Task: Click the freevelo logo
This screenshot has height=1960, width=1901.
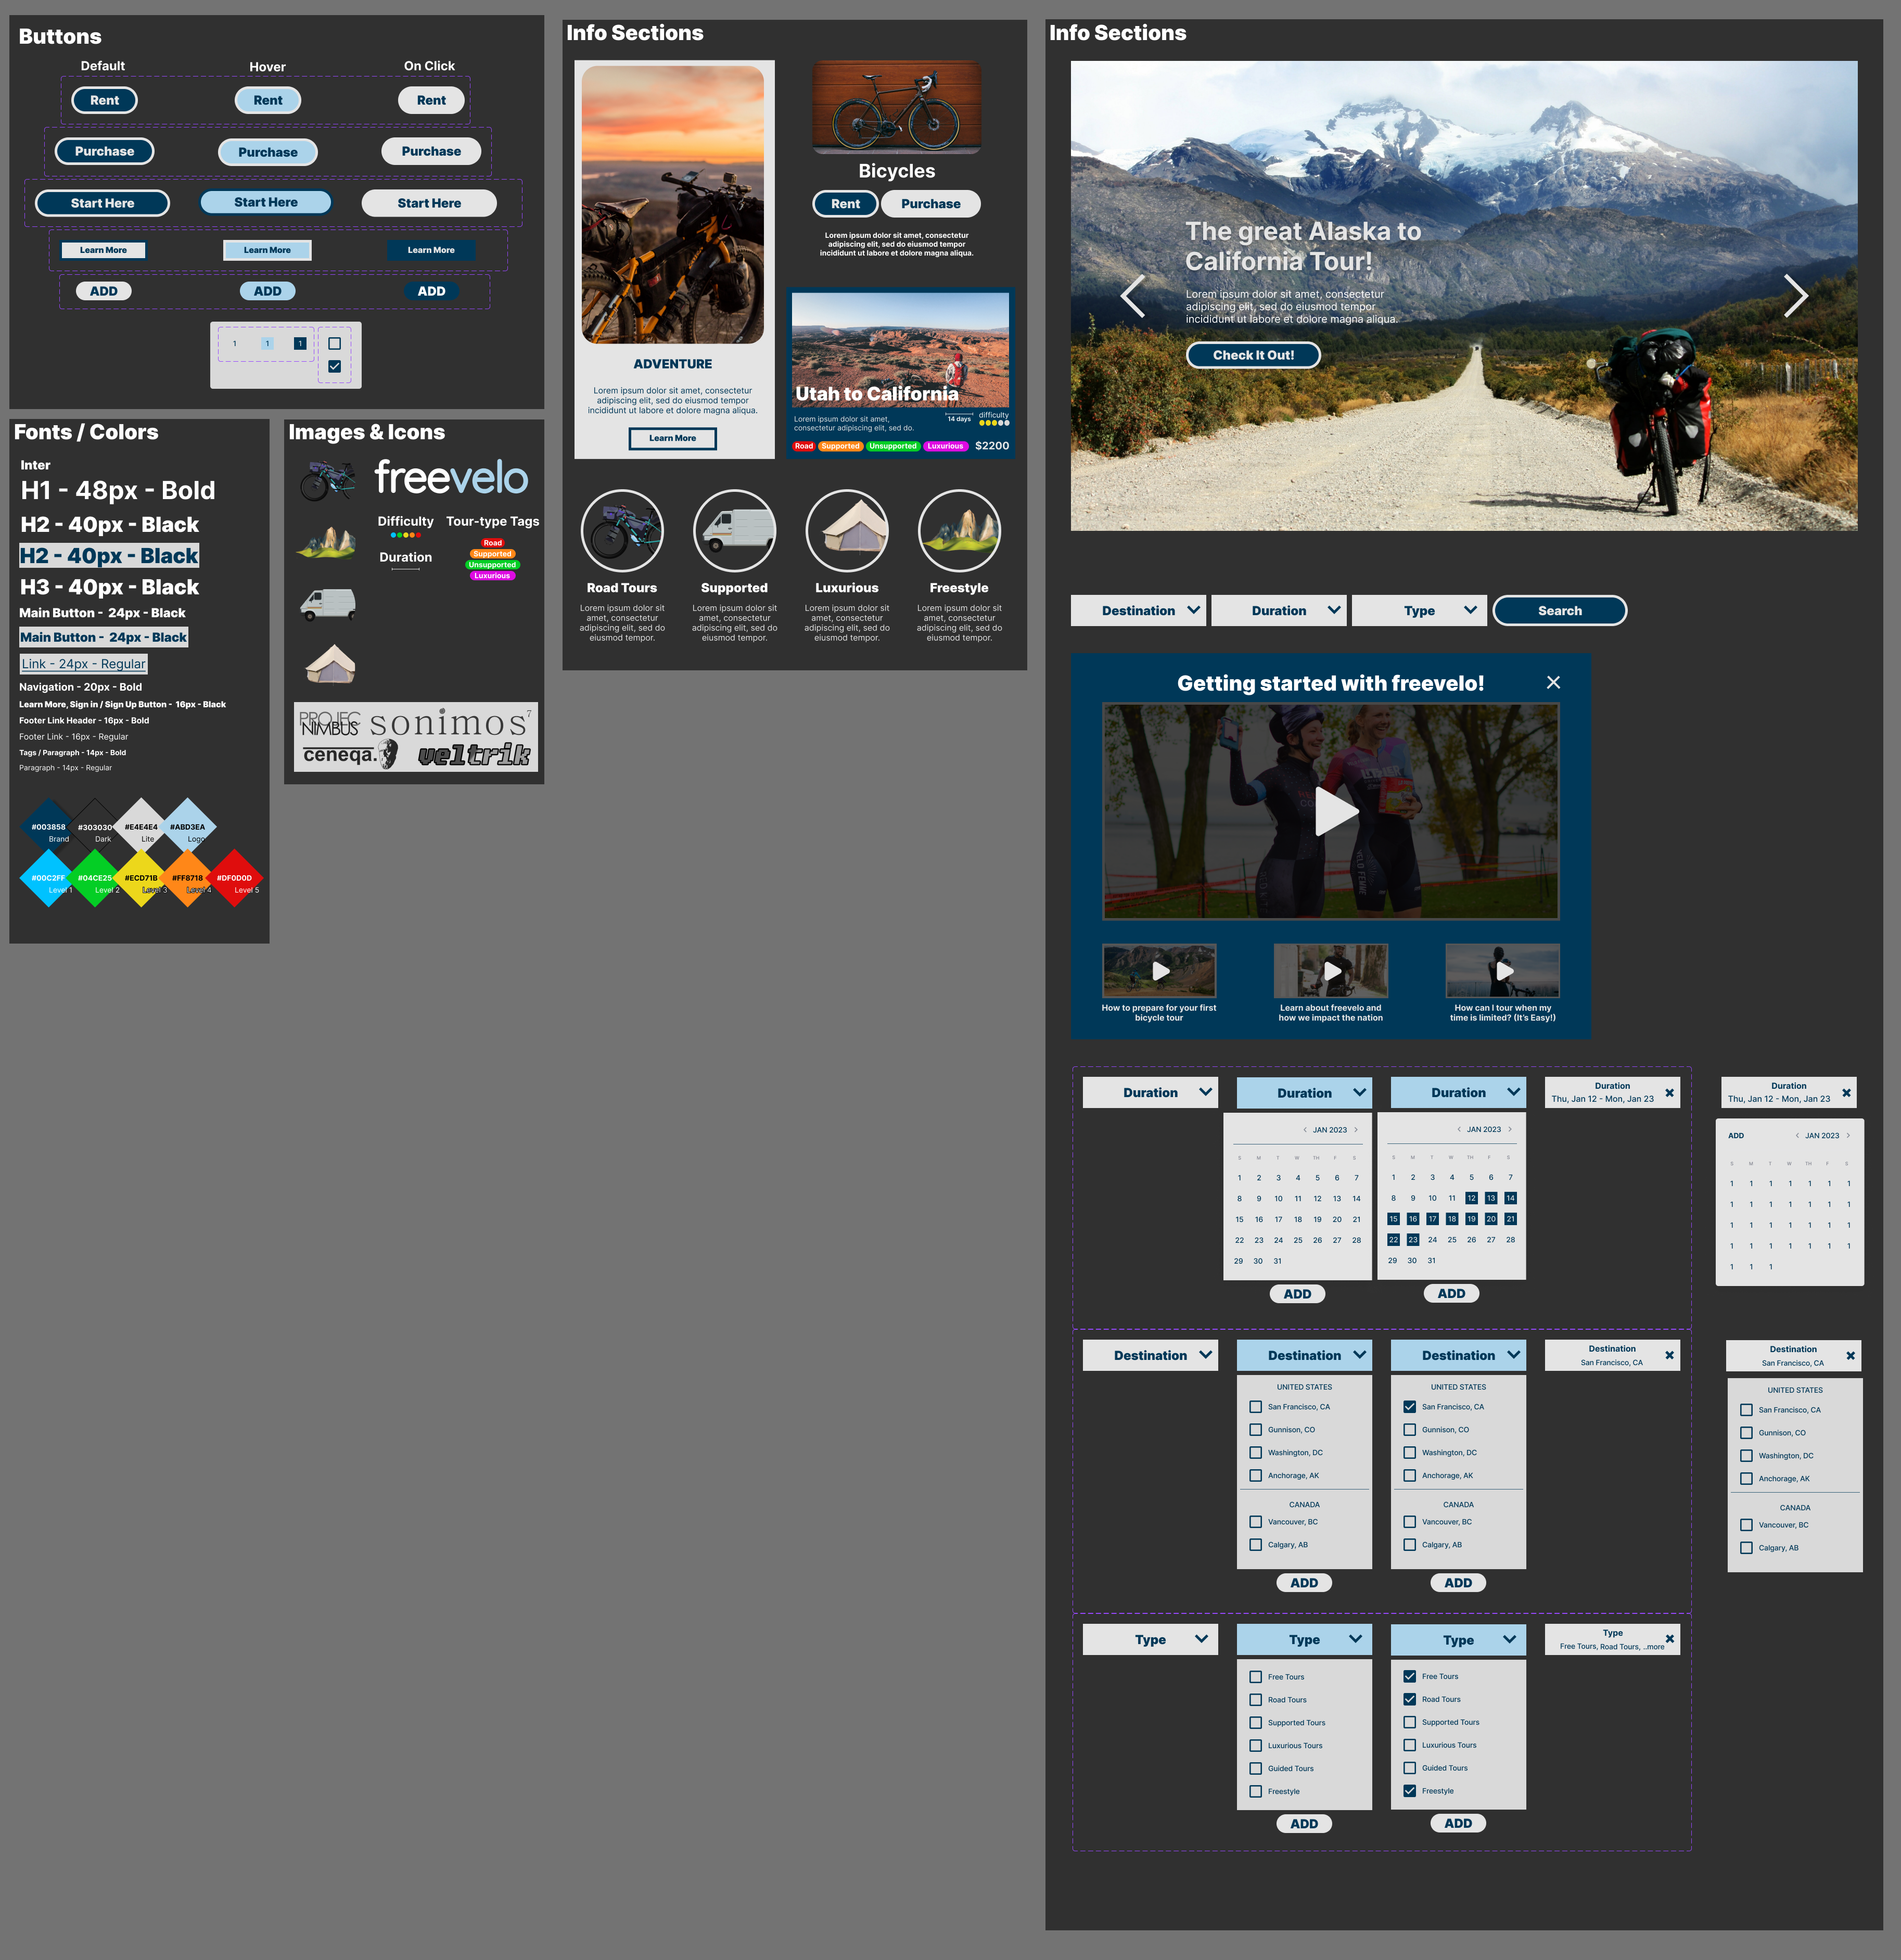Action: coord(451,478)
